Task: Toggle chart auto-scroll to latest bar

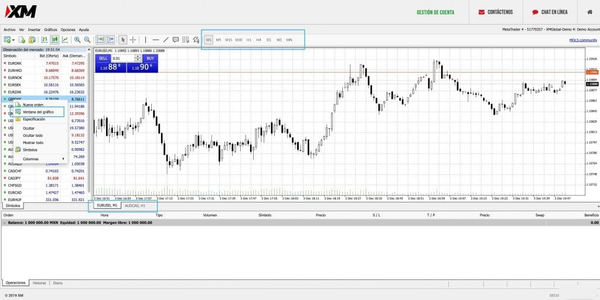Action: [x=100, y=40]
